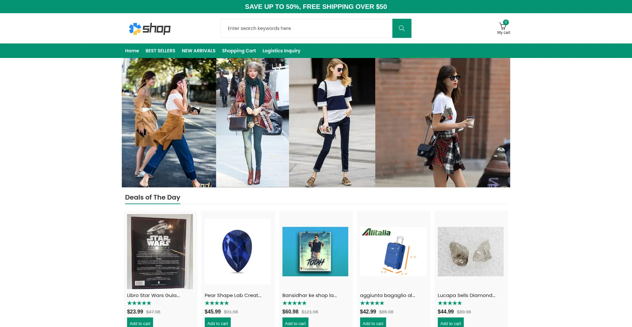Open the Star Wars book product image
The width and height of the screenshot is (632, 327).
[x=160, y=252]
